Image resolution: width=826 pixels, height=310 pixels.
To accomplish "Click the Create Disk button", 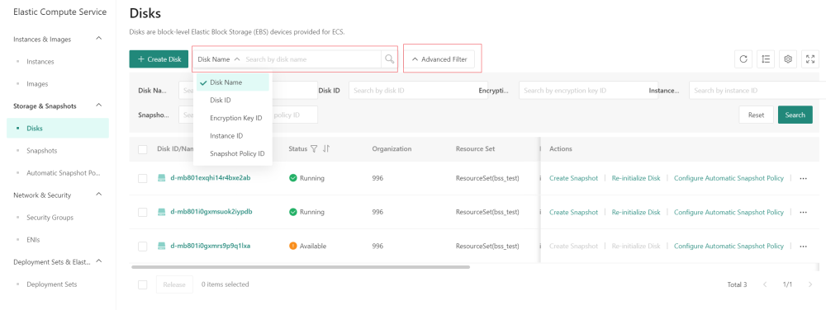I will [x=159, y=59].
